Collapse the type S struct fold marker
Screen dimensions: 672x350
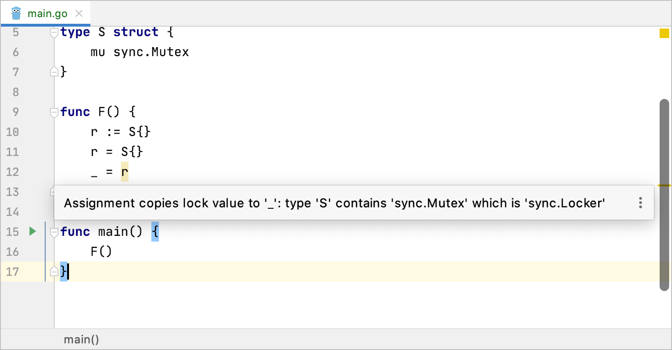pos(54,33)
